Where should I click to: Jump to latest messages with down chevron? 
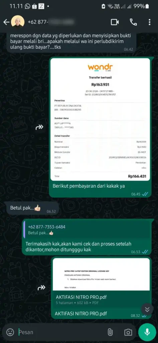pyautogui.click(x=147, y=309)
